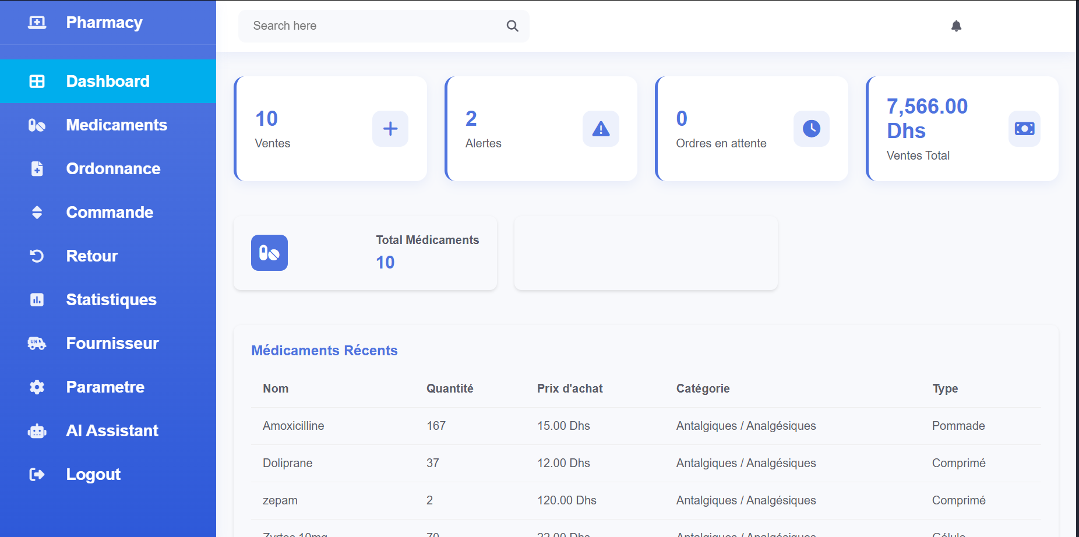Image resolution: width=1079 pixels, height=537 pixels.
Task: Launch the AI Assistant
Action: tap(112, 430)
